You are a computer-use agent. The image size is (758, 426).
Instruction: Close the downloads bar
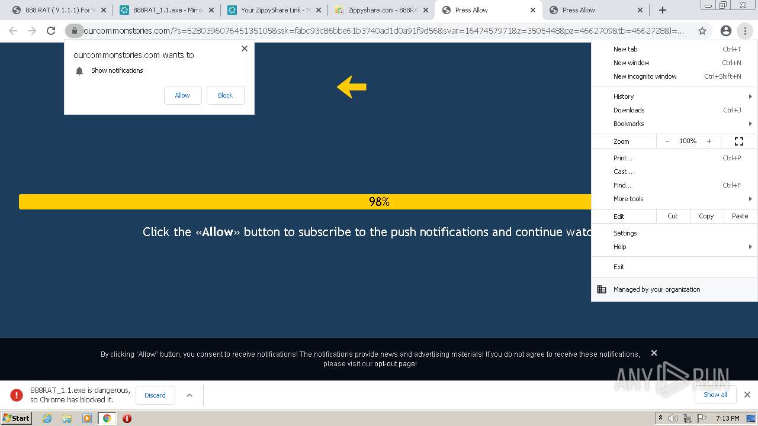coord(747,395)
